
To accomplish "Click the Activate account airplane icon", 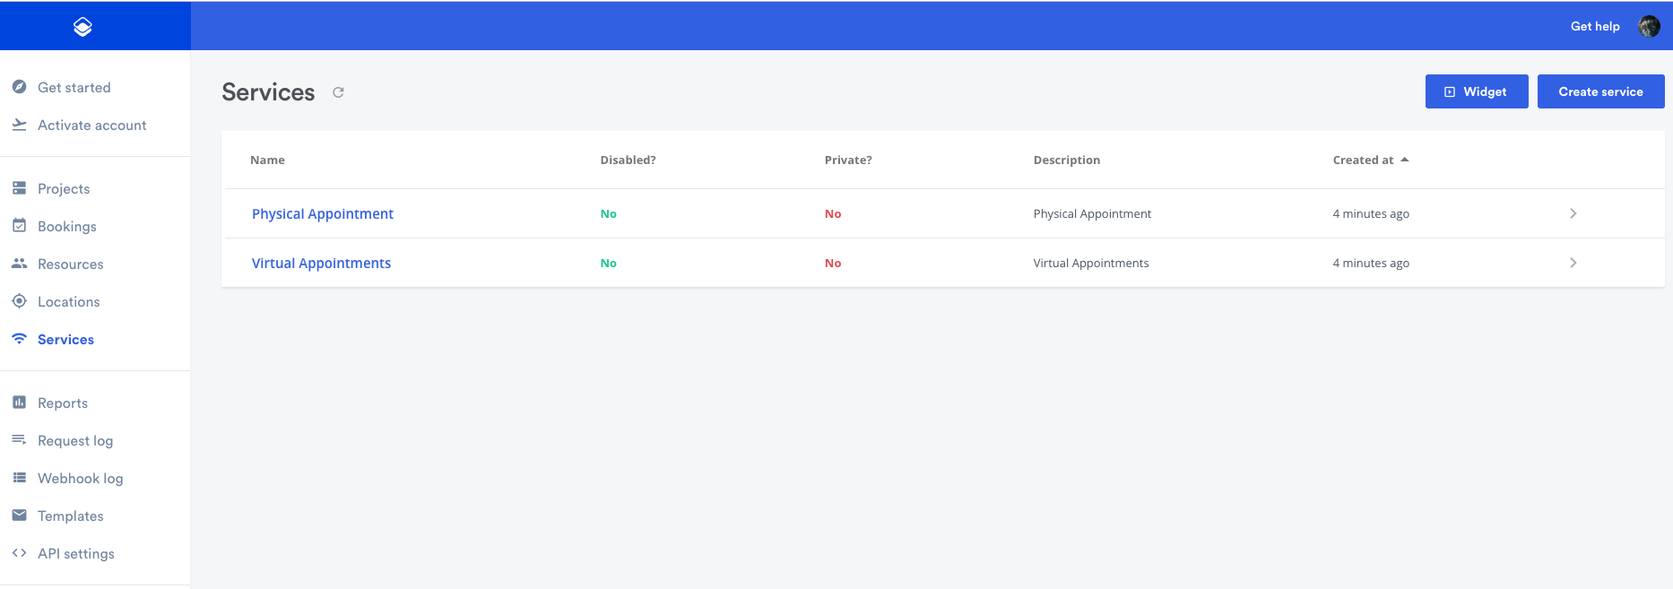I will tap(19, 125).
